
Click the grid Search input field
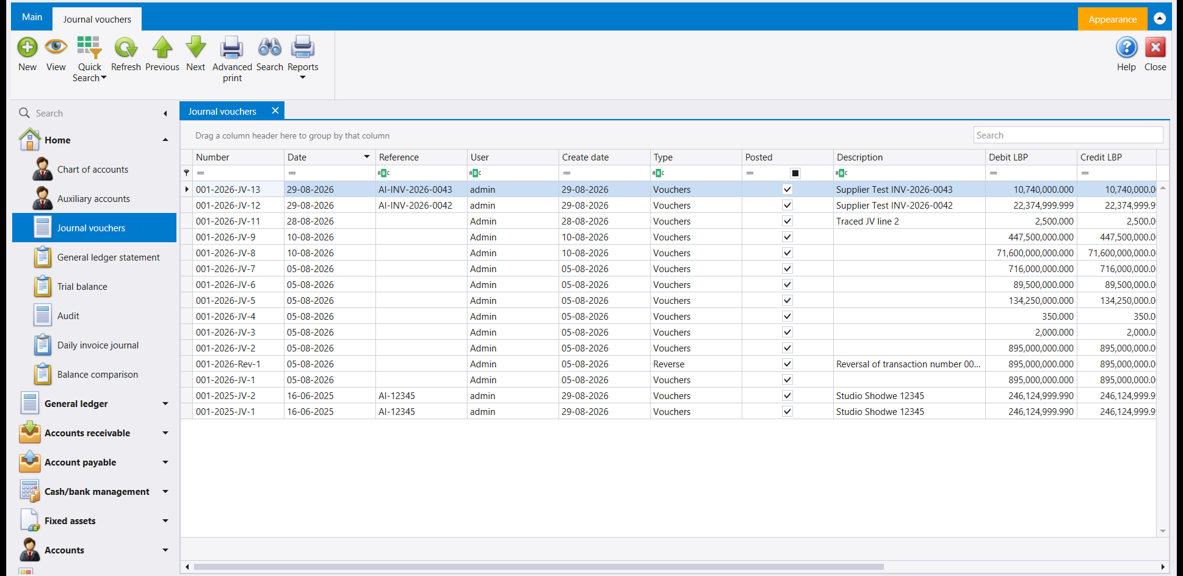1068,135
